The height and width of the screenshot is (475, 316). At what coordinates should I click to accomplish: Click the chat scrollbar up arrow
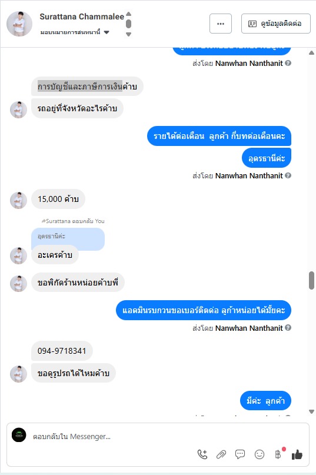pos(311,53)
